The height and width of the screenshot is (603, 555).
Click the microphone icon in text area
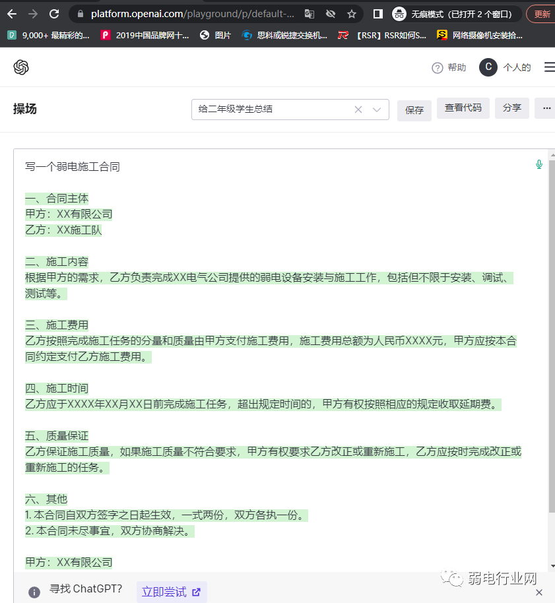click(539, 164)
